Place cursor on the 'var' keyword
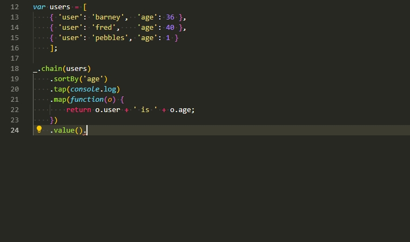The image size is (410, 242). 39,7
